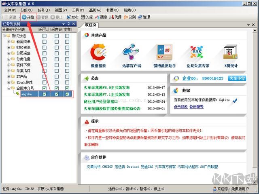Click the free user avatar in status bar

pos(215,189)
